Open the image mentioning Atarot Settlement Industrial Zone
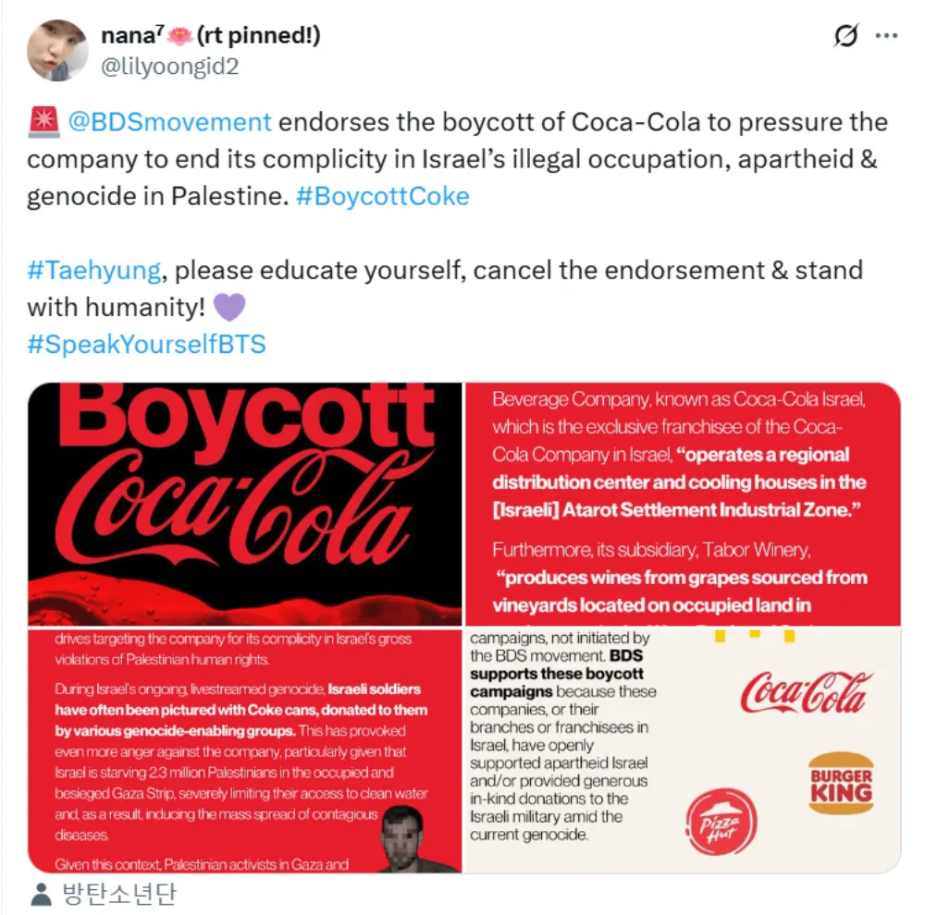 click(x=682, y=504)
